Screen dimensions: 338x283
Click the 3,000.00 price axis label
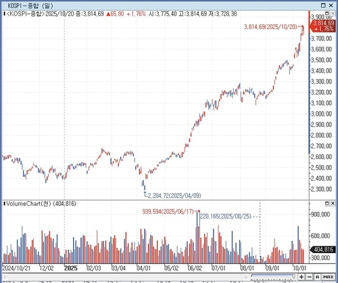point(322,114)
